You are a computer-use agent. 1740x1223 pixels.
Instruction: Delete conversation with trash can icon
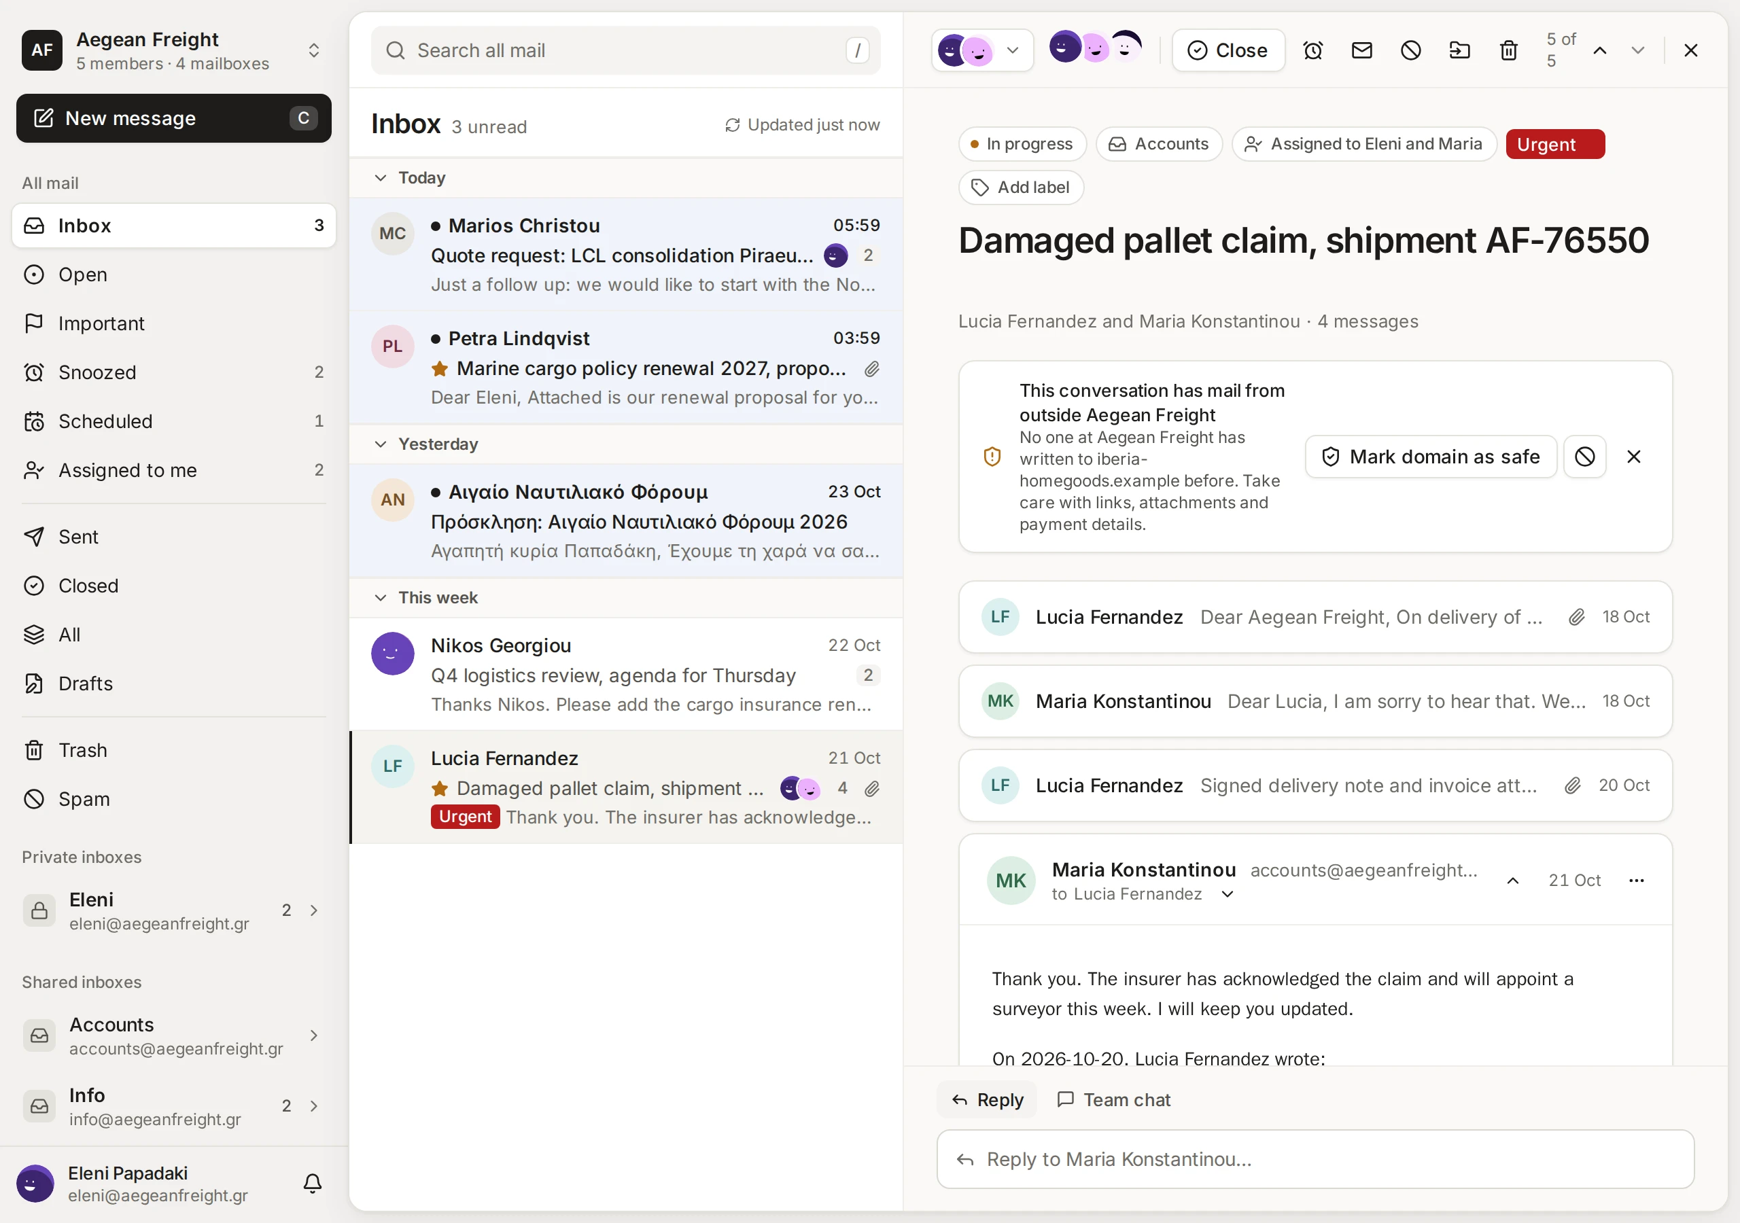pyautogui.click(x=1509, y=51)
